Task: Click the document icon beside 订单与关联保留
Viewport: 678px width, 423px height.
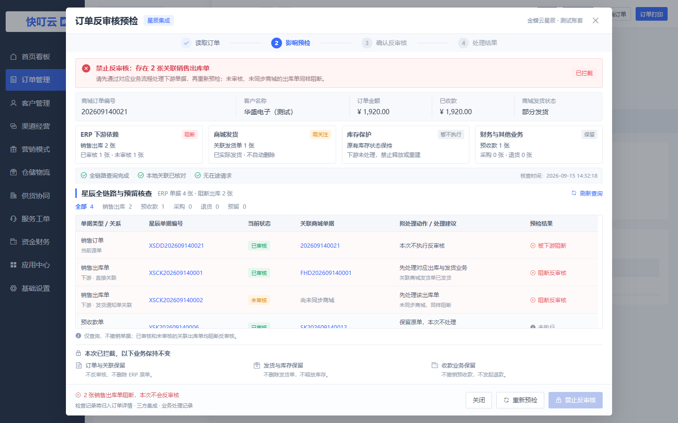Action: (x=79, y=365)
